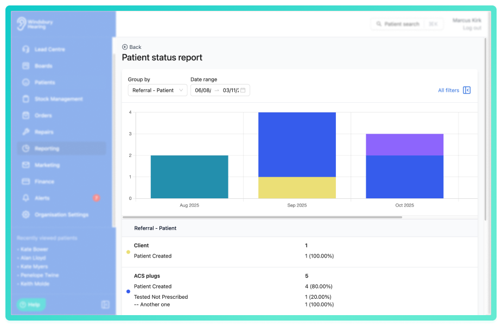Click the Alerts red notification badge
This screenshot has width=502, height=326.
point(97,198)
